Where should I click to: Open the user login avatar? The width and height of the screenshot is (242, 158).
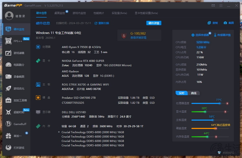9,16
